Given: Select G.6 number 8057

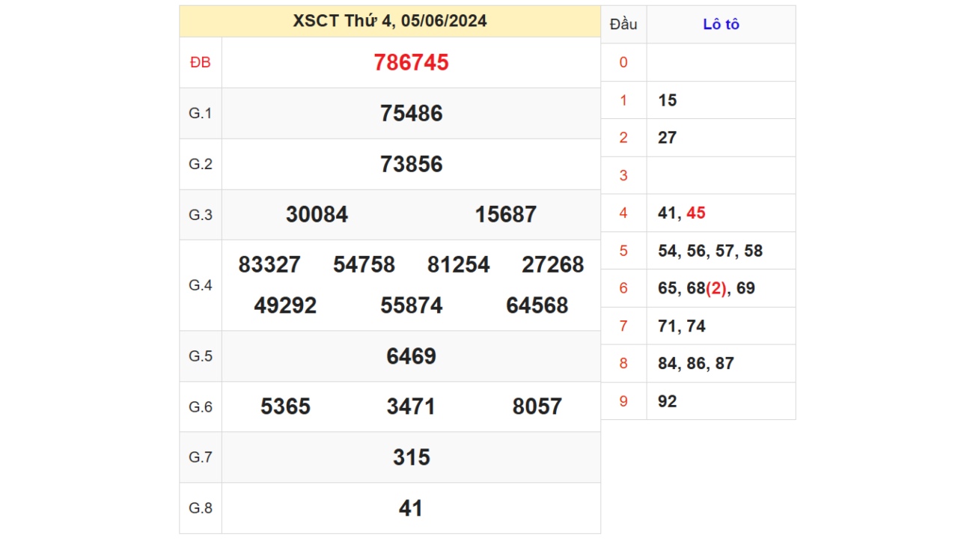Looking at the screenshot, I should click(537, 407).
